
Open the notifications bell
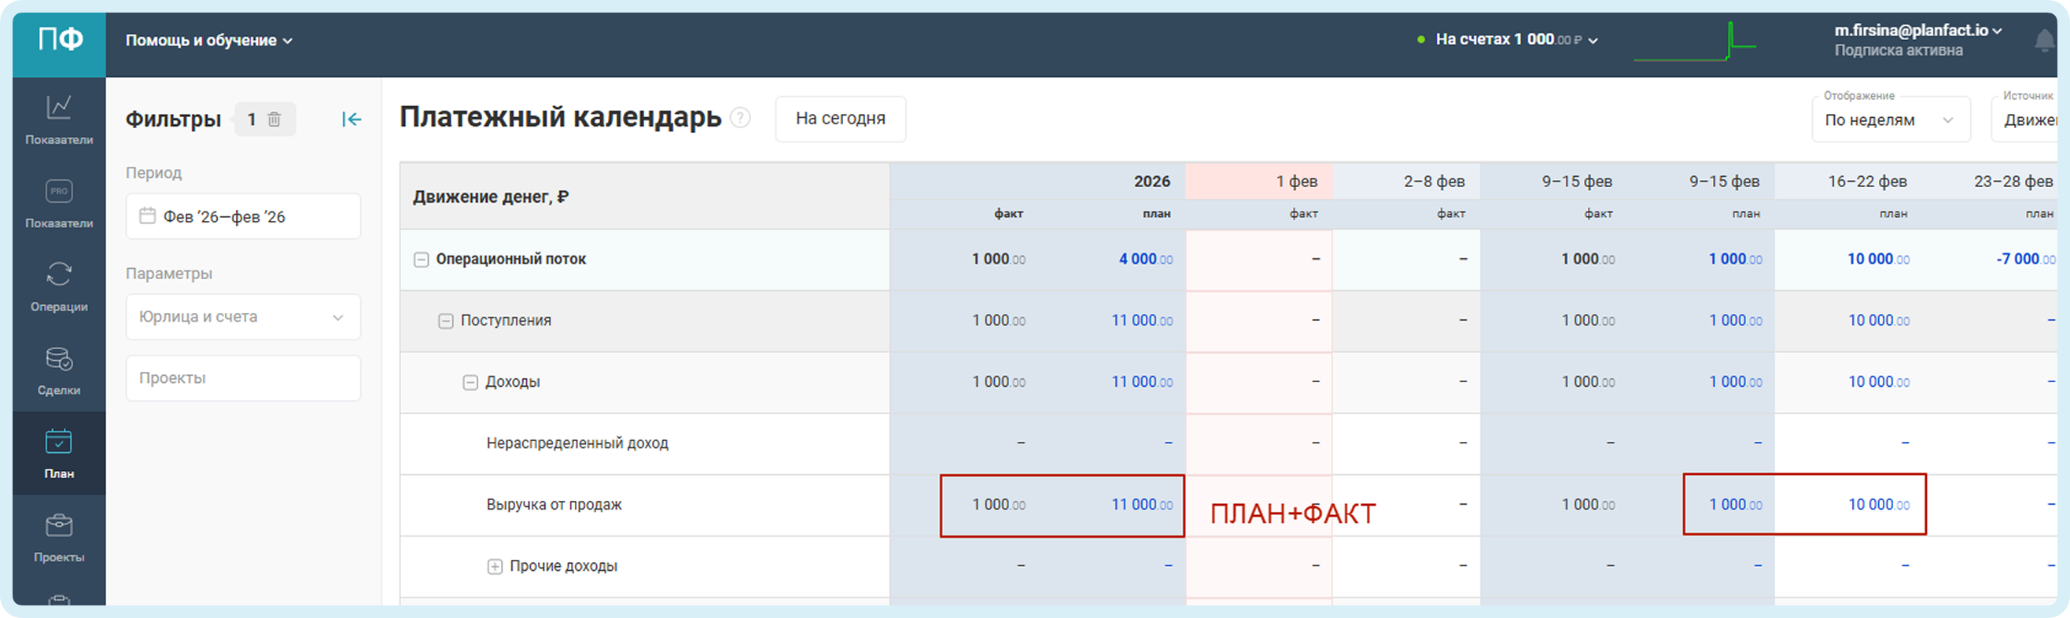2045,40
